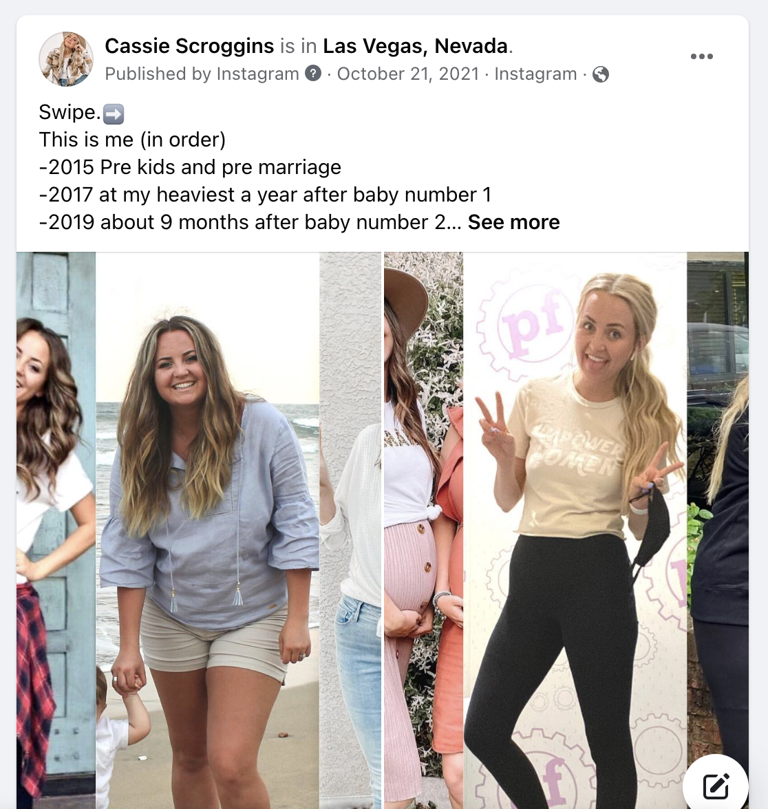
Task: Open the three-dot post options menu
Action: point(701,56)
